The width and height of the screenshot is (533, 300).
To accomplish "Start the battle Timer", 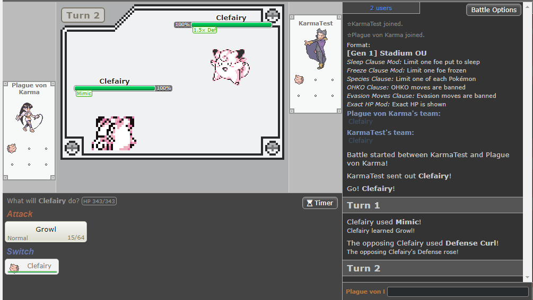I will (320, 203).
